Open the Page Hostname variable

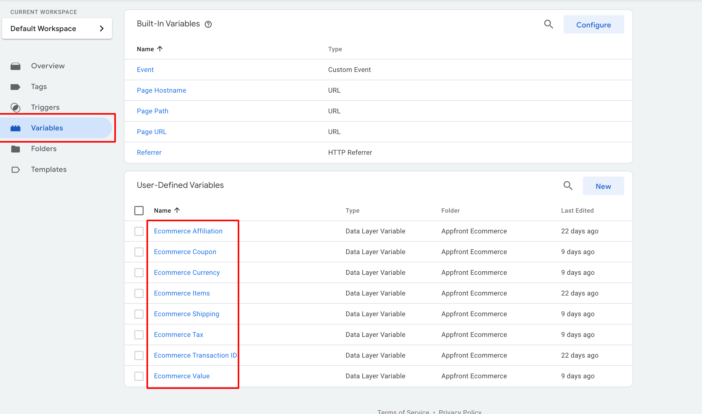161,90
